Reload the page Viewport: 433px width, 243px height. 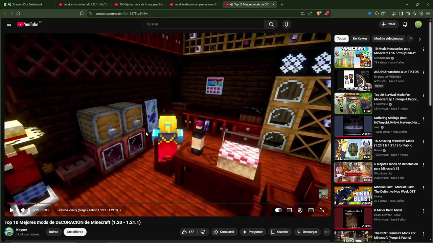(x=18, y=13)
